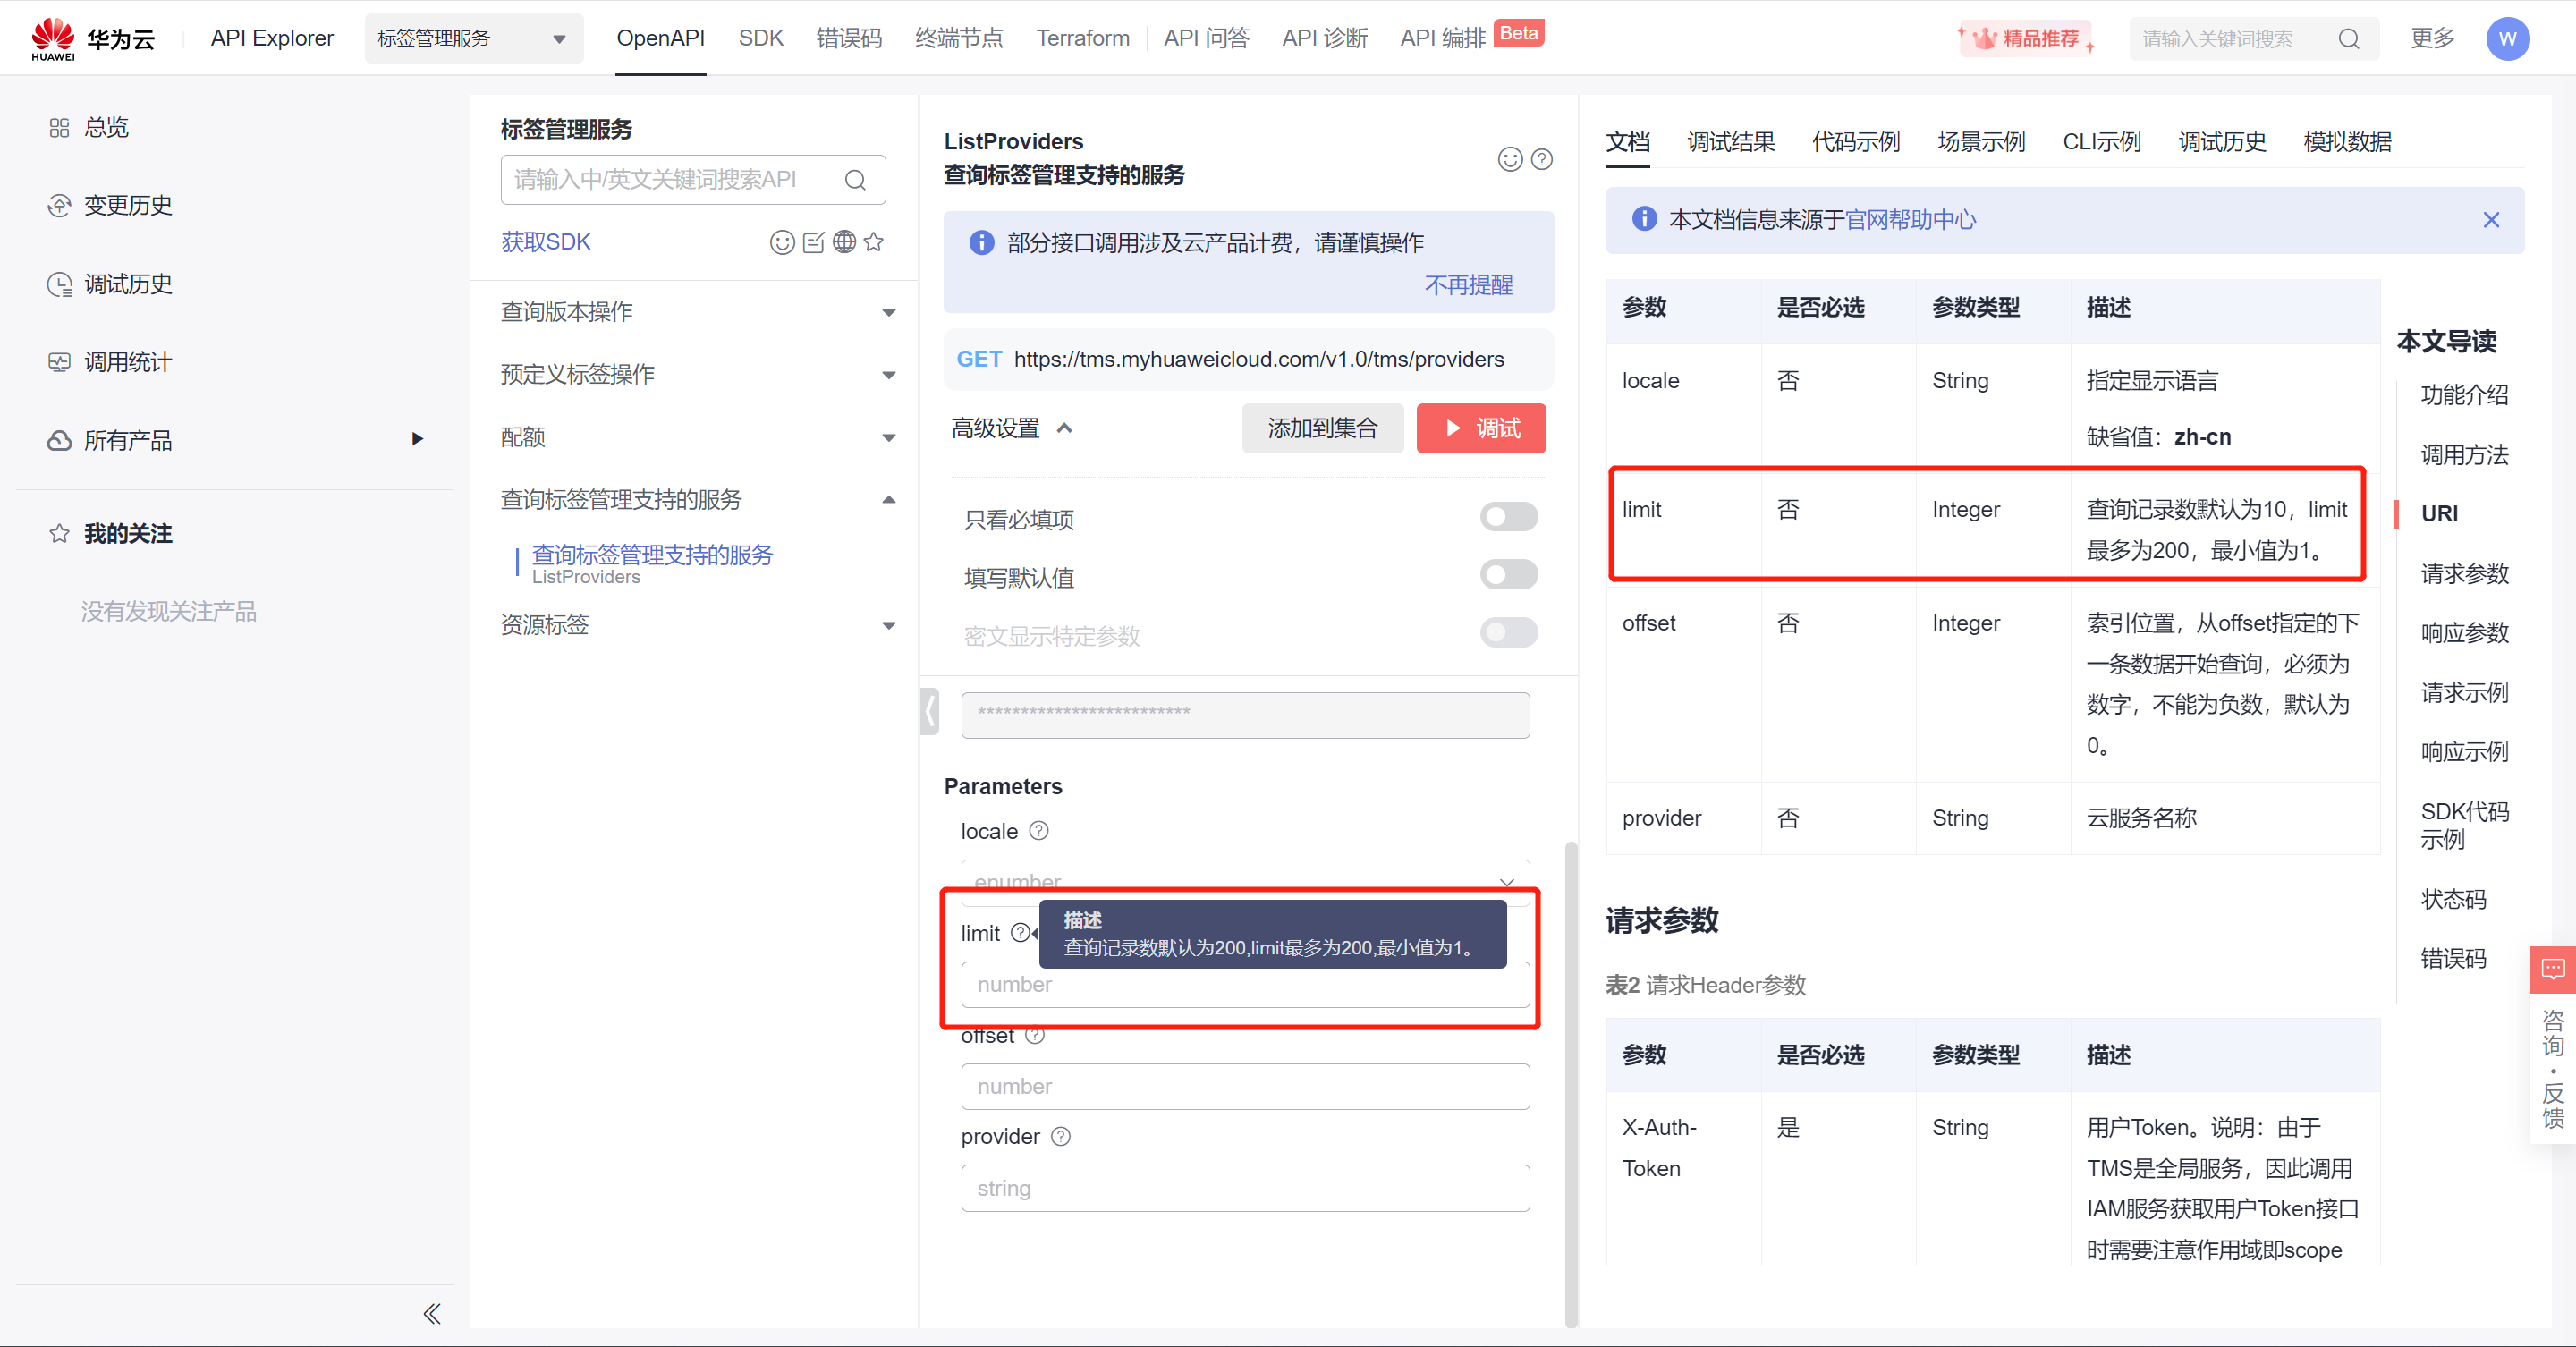Open the 标签管理服务 product dropdown

473,39
